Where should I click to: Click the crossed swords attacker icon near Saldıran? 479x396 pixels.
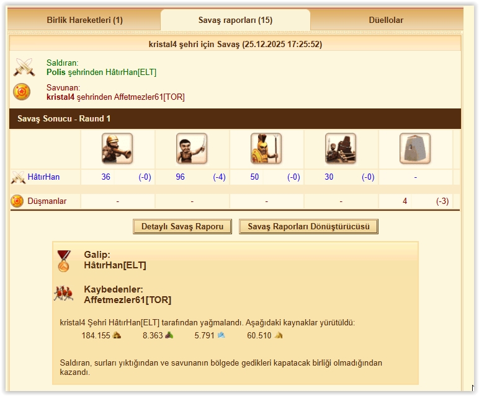[24, 67]
